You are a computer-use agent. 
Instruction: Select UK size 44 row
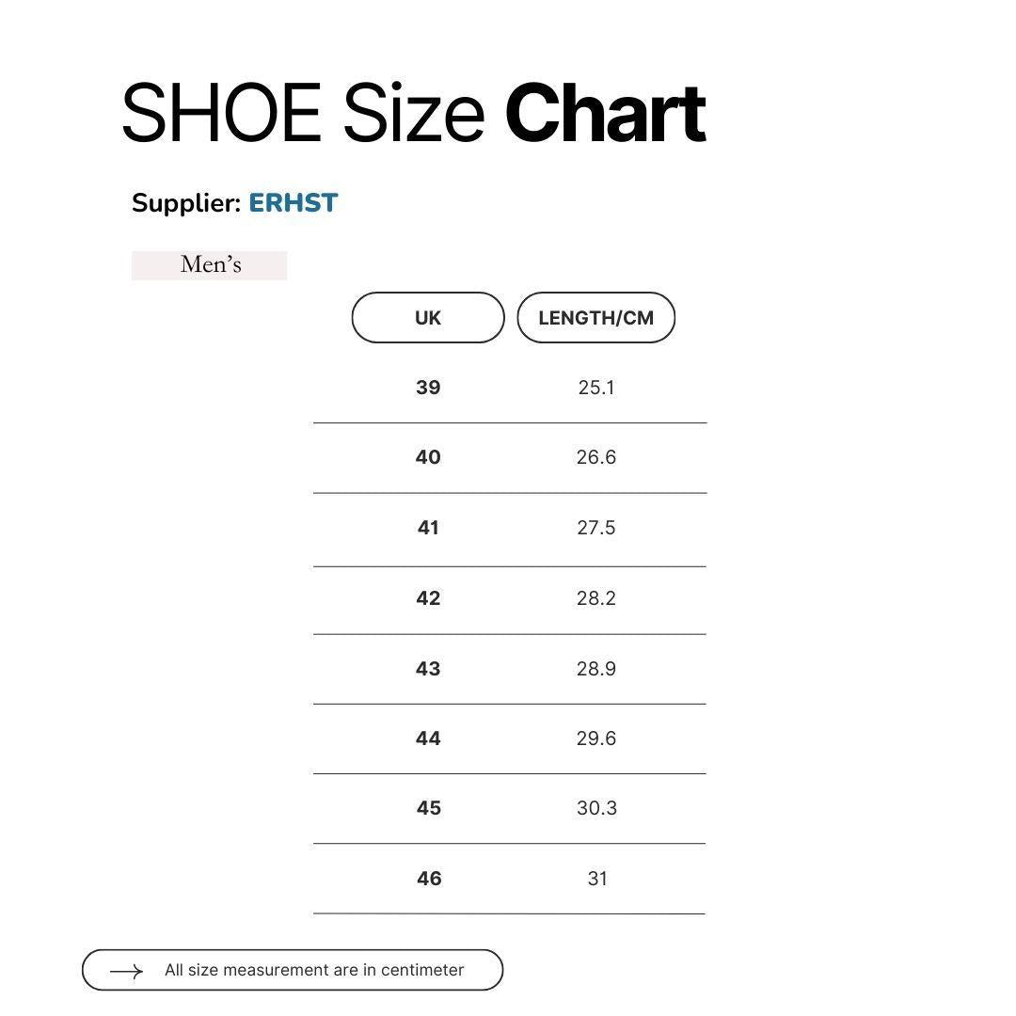coord(510,738)
